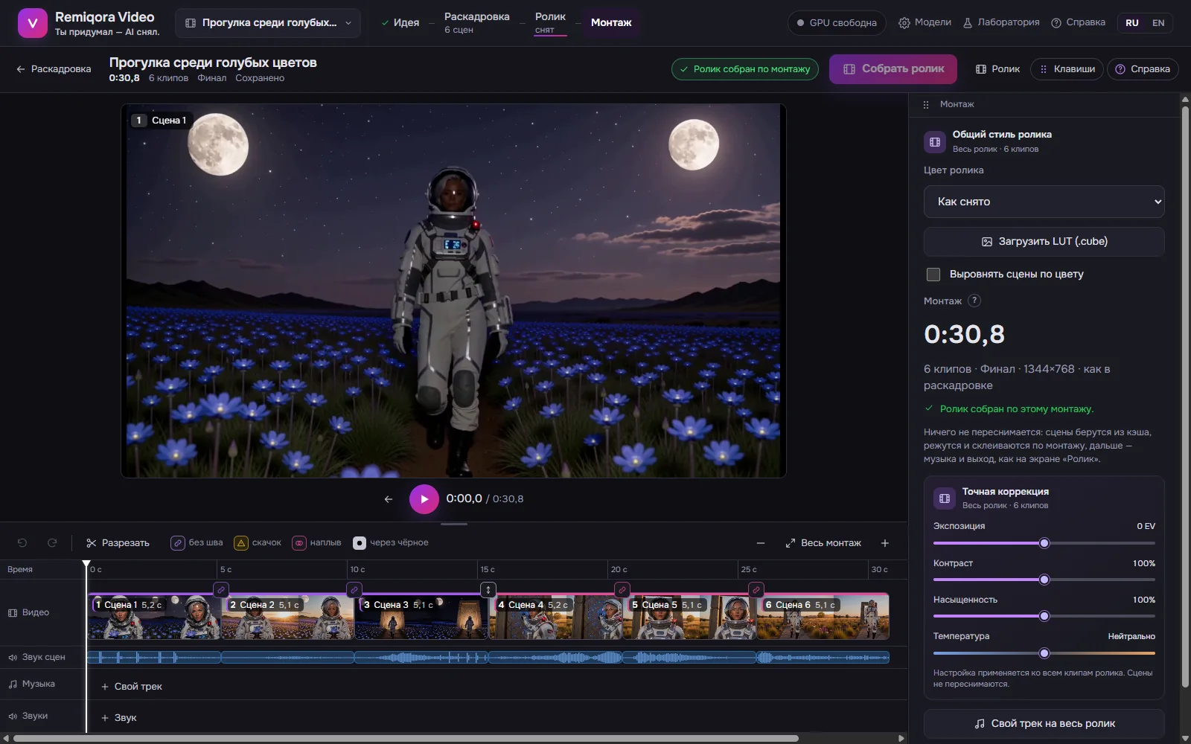Zoom out timeline with minus icon
Screen dimensions: 1191x744
(760, 543)
